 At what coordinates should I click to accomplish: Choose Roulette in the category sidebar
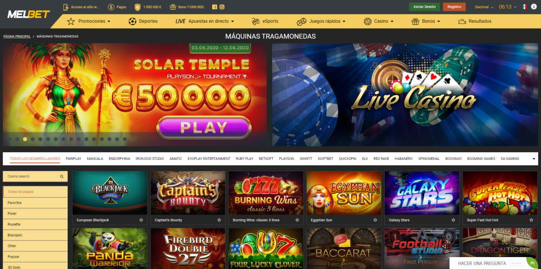[35, 224]
